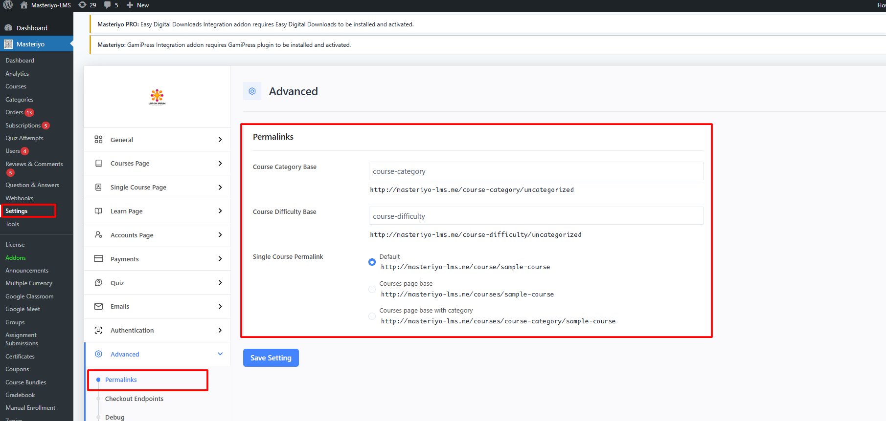
Task: Click the Quiz question bubble icon
Action: tap(98, 282)
